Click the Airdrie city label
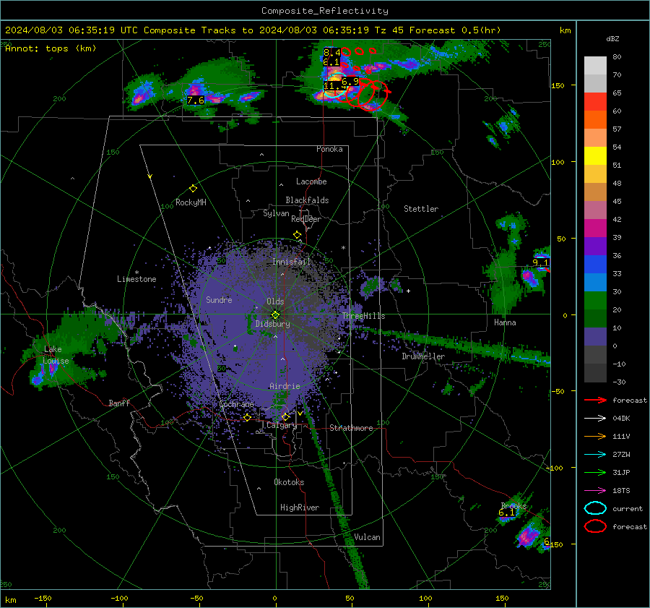The width and height of the screenshot is (650, 608). (x=285, y=386)
